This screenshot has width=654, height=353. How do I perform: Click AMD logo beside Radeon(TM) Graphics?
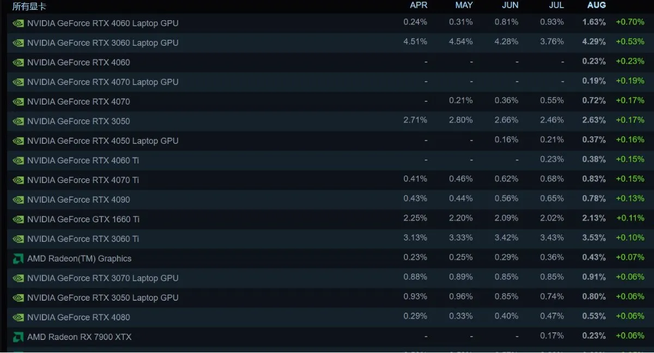(18, 259)
